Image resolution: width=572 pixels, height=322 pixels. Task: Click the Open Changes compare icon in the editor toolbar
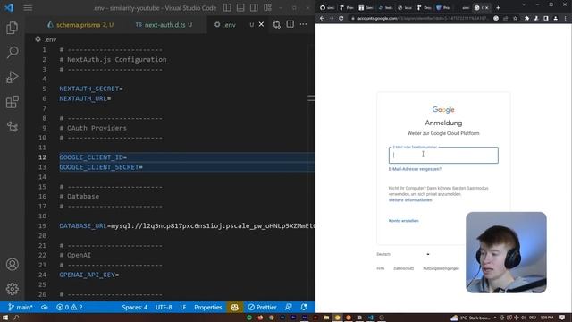click(276, 24)
